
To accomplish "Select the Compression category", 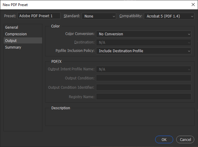I will click(16, 34).
